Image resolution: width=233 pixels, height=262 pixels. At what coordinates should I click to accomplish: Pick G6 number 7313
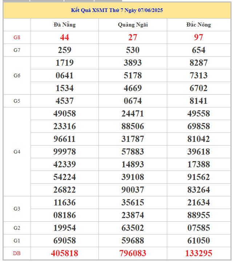(x=198, y=75)
